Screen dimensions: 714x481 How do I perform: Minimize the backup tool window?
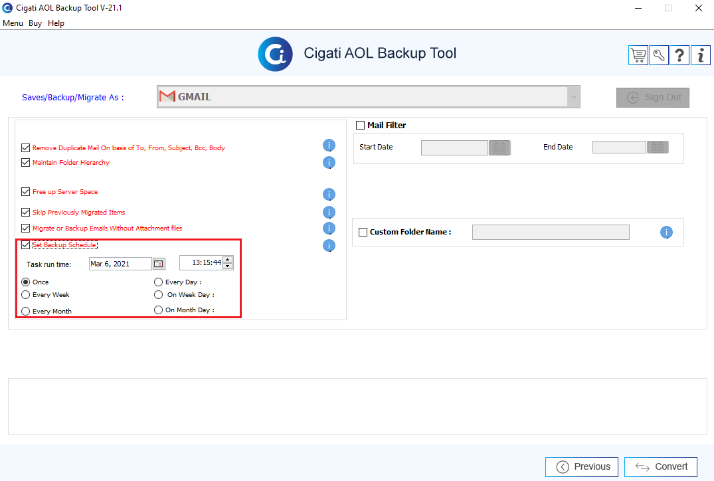click(638, 8)
